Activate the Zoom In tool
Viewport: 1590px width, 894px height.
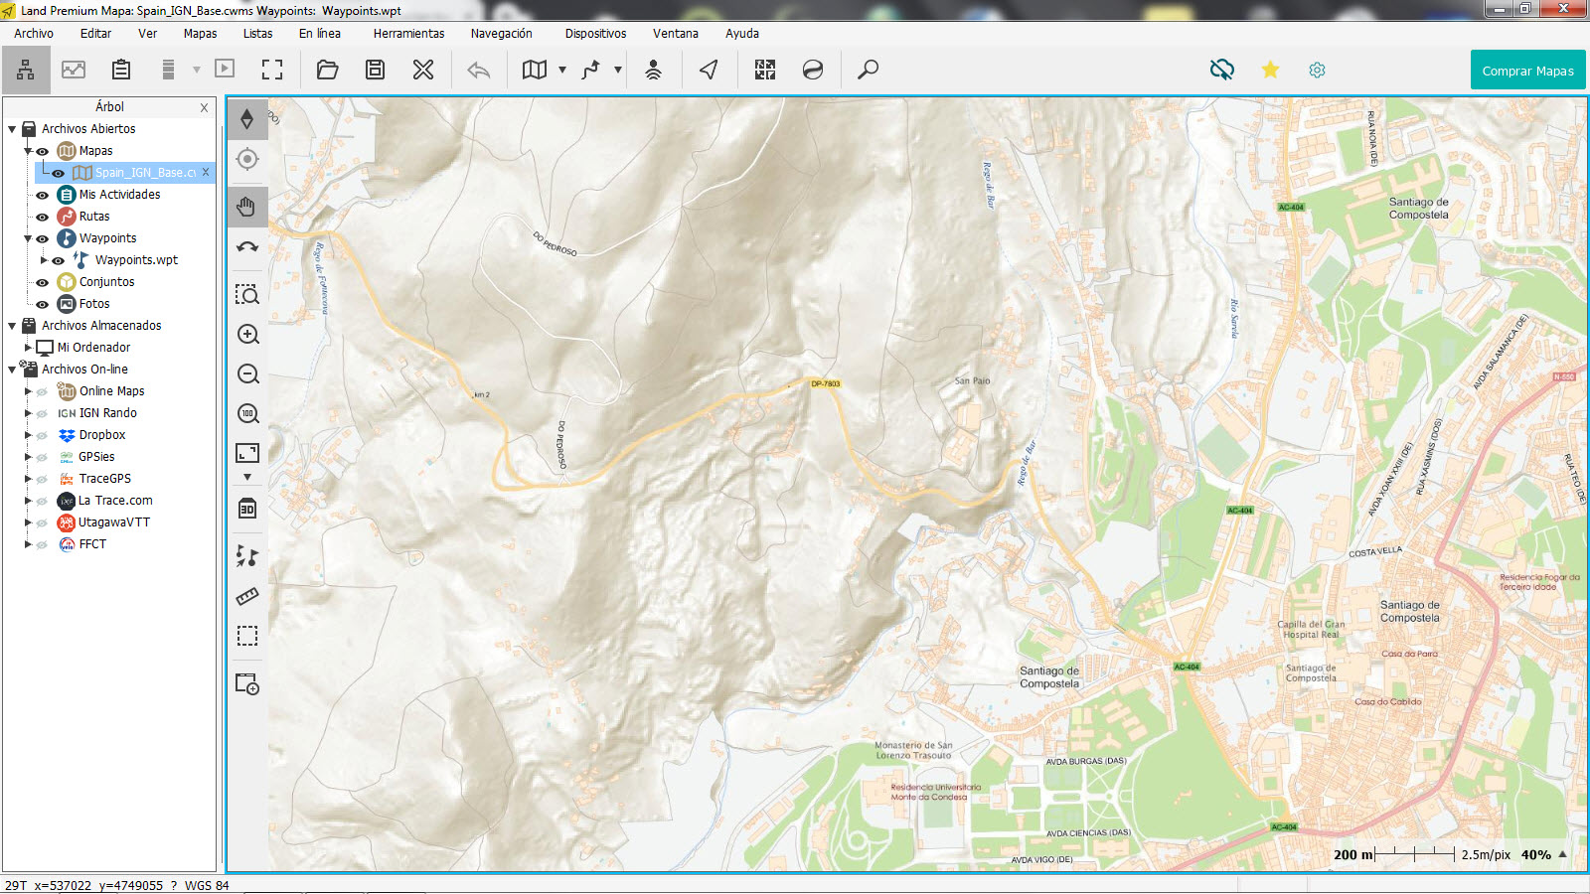[x=247, y=335]
